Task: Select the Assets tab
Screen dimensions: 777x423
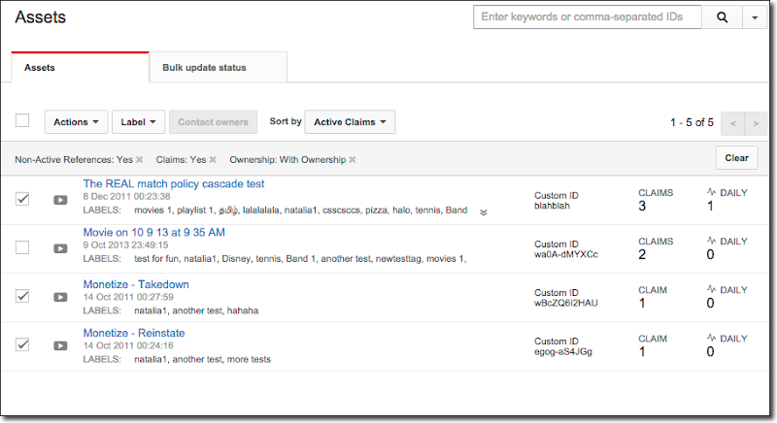Action: click(x=39, y=68)
